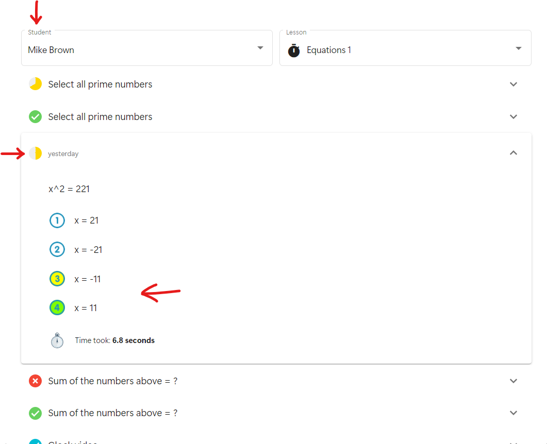Click the x^2 = 221 equation text

tap(69, 189)
